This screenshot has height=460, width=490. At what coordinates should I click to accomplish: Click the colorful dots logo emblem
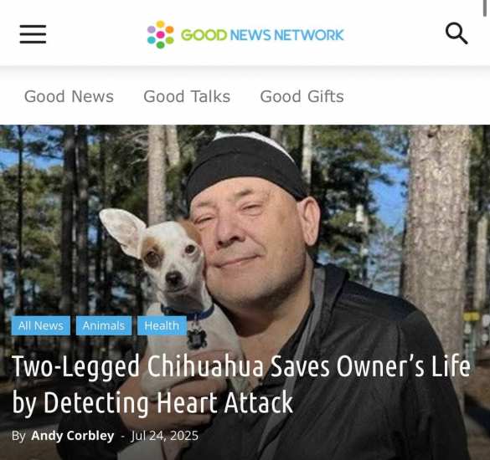(x=161, y=34)
